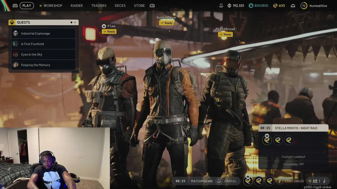
Task: Cancel matchmaking with the CANCEL button
Action: coord(230,181)
